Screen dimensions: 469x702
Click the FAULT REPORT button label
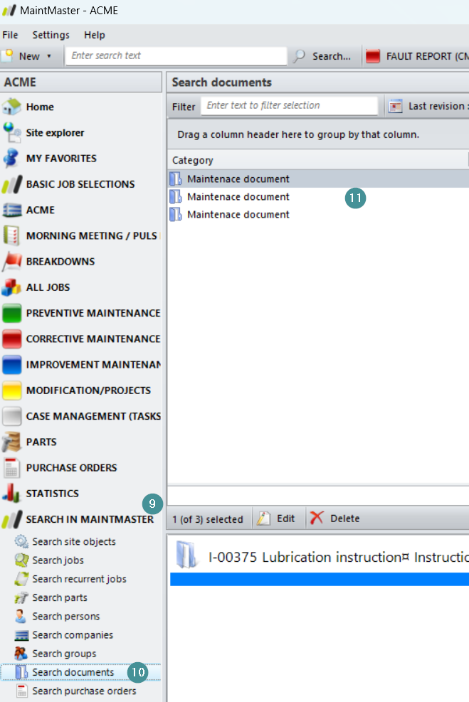coord(427,56)
